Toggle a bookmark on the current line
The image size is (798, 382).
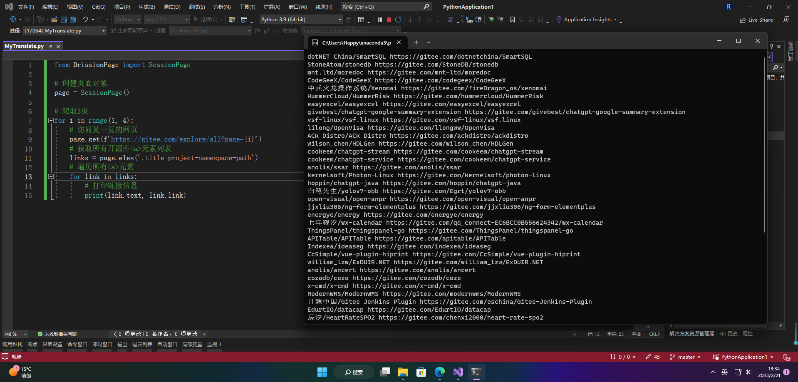click(x=512, y=19)
